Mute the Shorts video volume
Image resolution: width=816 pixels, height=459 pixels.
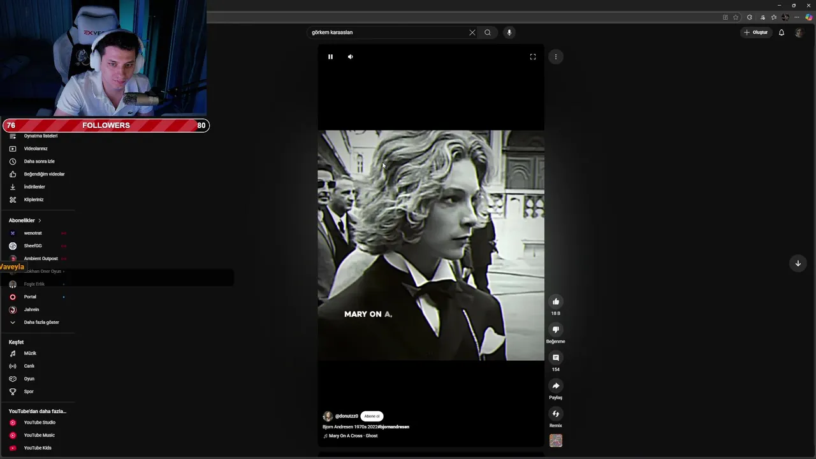pos(350,57)
